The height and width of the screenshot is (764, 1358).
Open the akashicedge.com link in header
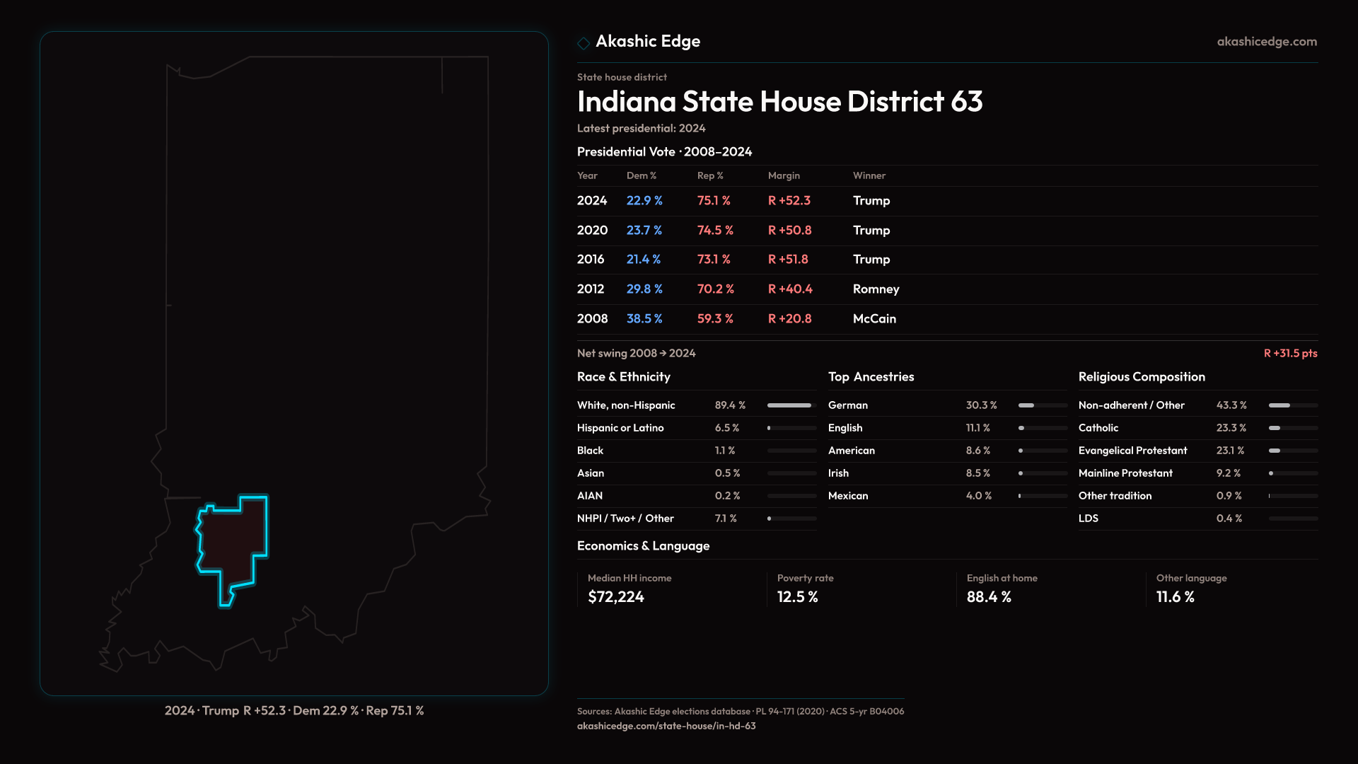click(x=1267, y=42)
